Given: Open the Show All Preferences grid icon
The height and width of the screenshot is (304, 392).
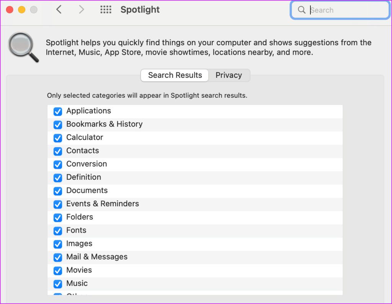Looking at the screenshot, I should (106, 9).
